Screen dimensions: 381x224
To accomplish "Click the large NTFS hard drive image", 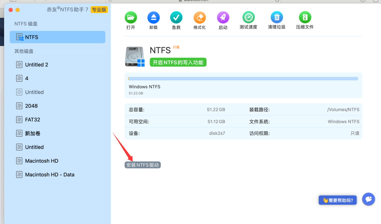I will [135, 57].
